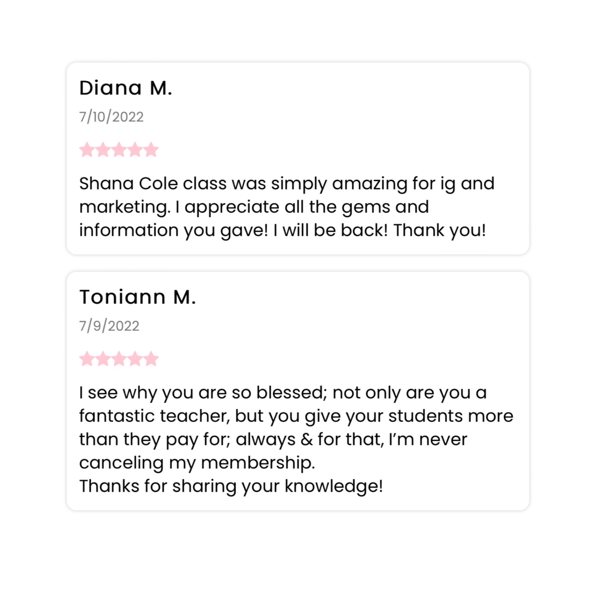
Task: Click the fourth star in Diana's rating
Action: (x=135, y=150)
